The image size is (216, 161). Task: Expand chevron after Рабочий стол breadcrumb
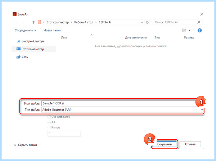[x=96, y=22]
